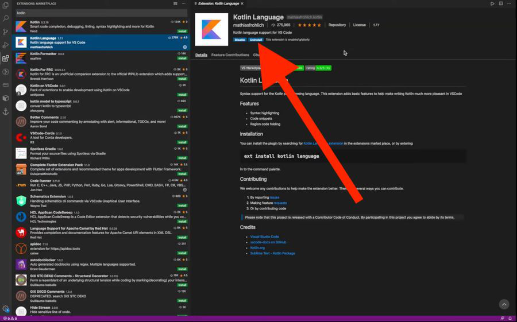This screenshot has height=322, width=517.
Task: Open the Extensions Marketplace header more-actions ellipsis
Action: point(184,3)
